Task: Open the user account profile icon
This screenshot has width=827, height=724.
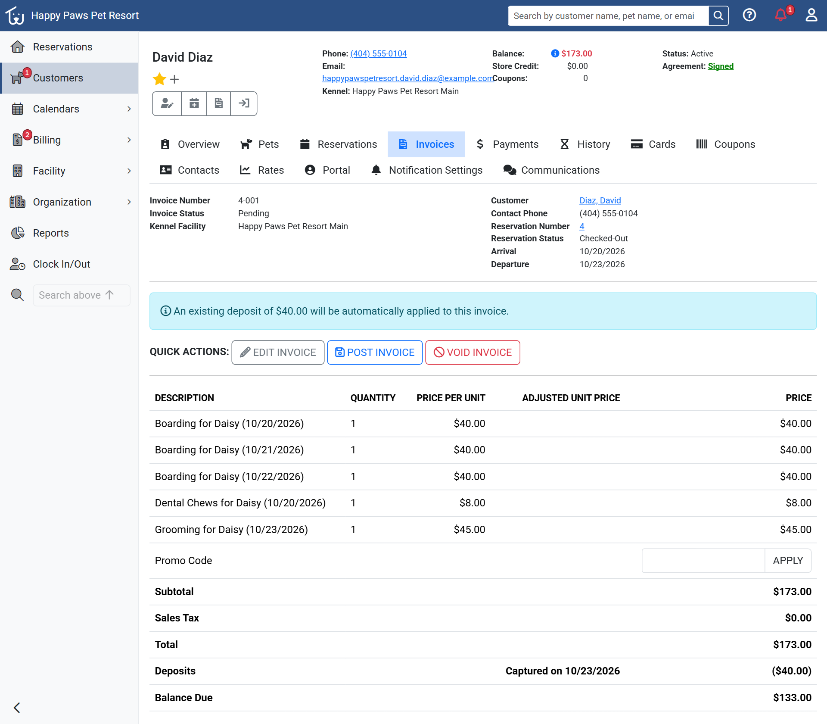Action: 811,16
